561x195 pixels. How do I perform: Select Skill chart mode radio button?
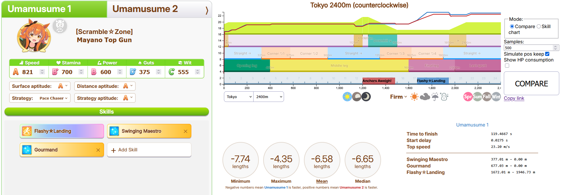[x=538, y=26]
